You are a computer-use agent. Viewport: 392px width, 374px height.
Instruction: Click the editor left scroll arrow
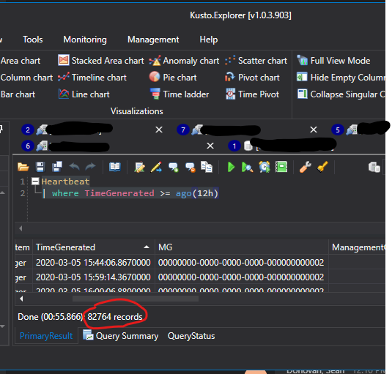coord(21,228)
